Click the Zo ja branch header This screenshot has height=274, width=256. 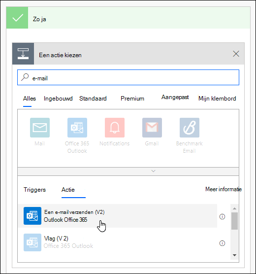coord(128,18)
